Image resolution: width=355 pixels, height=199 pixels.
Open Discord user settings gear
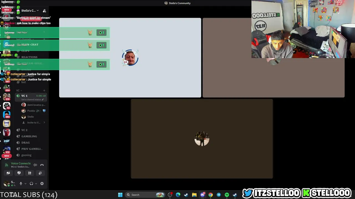42,184
